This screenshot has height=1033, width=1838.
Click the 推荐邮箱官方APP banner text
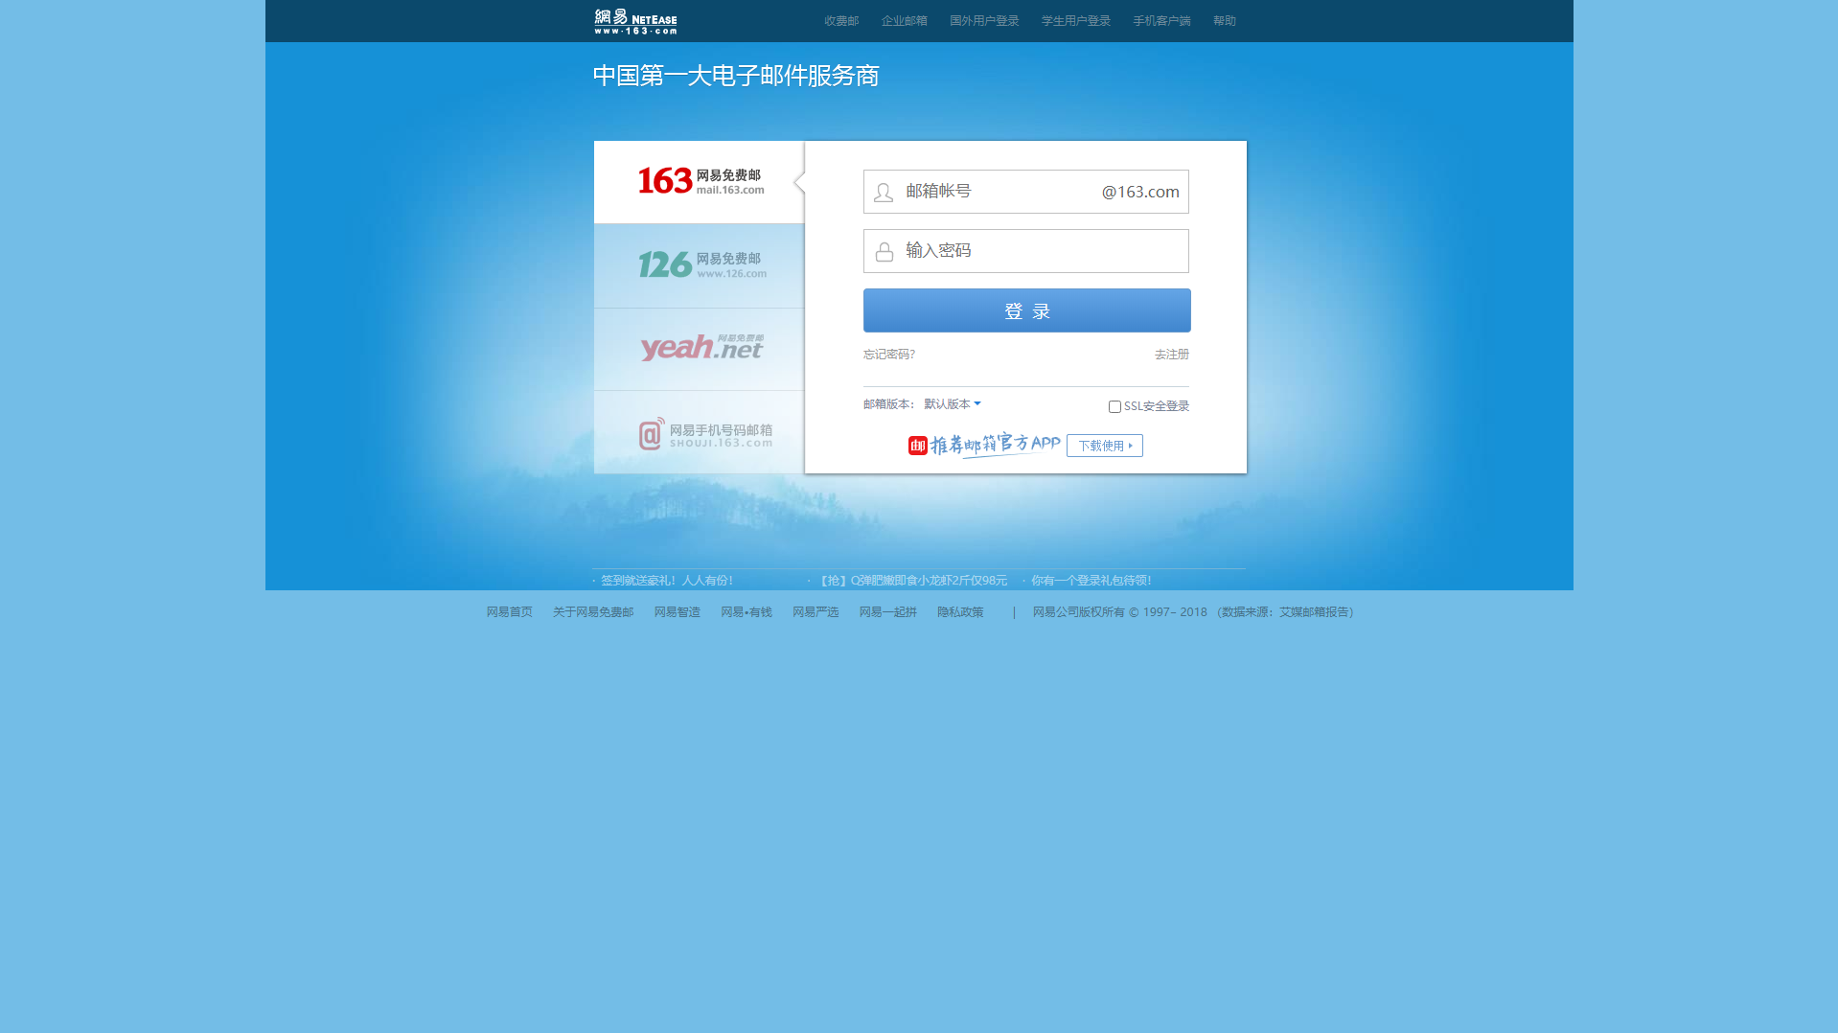tap(995, 445)
